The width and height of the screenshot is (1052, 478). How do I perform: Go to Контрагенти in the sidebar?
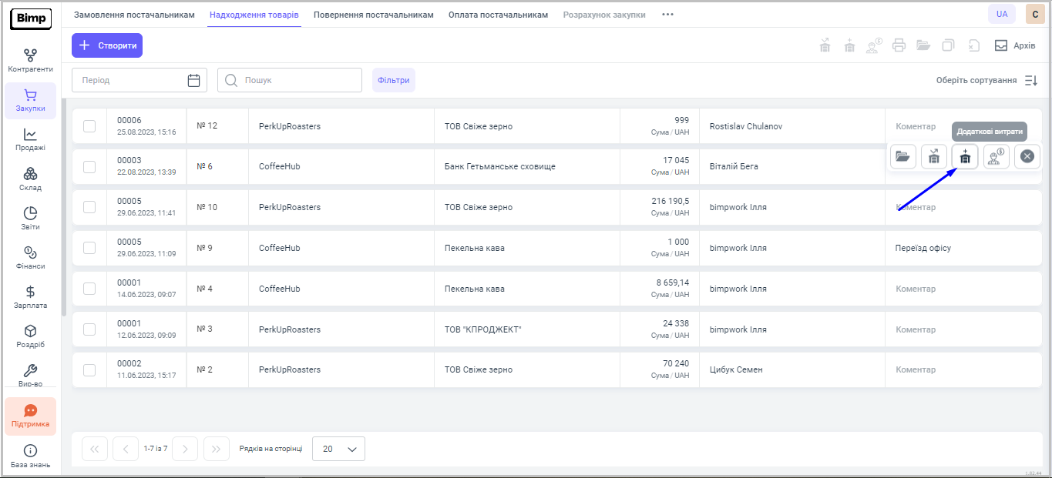pyautogui.click(x=30, y=60)
